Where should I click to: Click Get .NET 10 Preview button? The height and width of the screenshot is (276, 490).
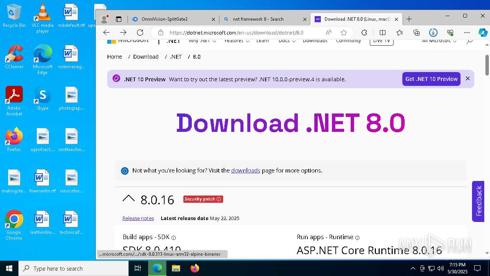tap(431, 79)
